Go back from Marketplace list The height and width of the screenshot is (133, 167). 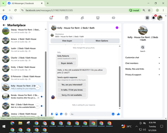click(4, 25)
